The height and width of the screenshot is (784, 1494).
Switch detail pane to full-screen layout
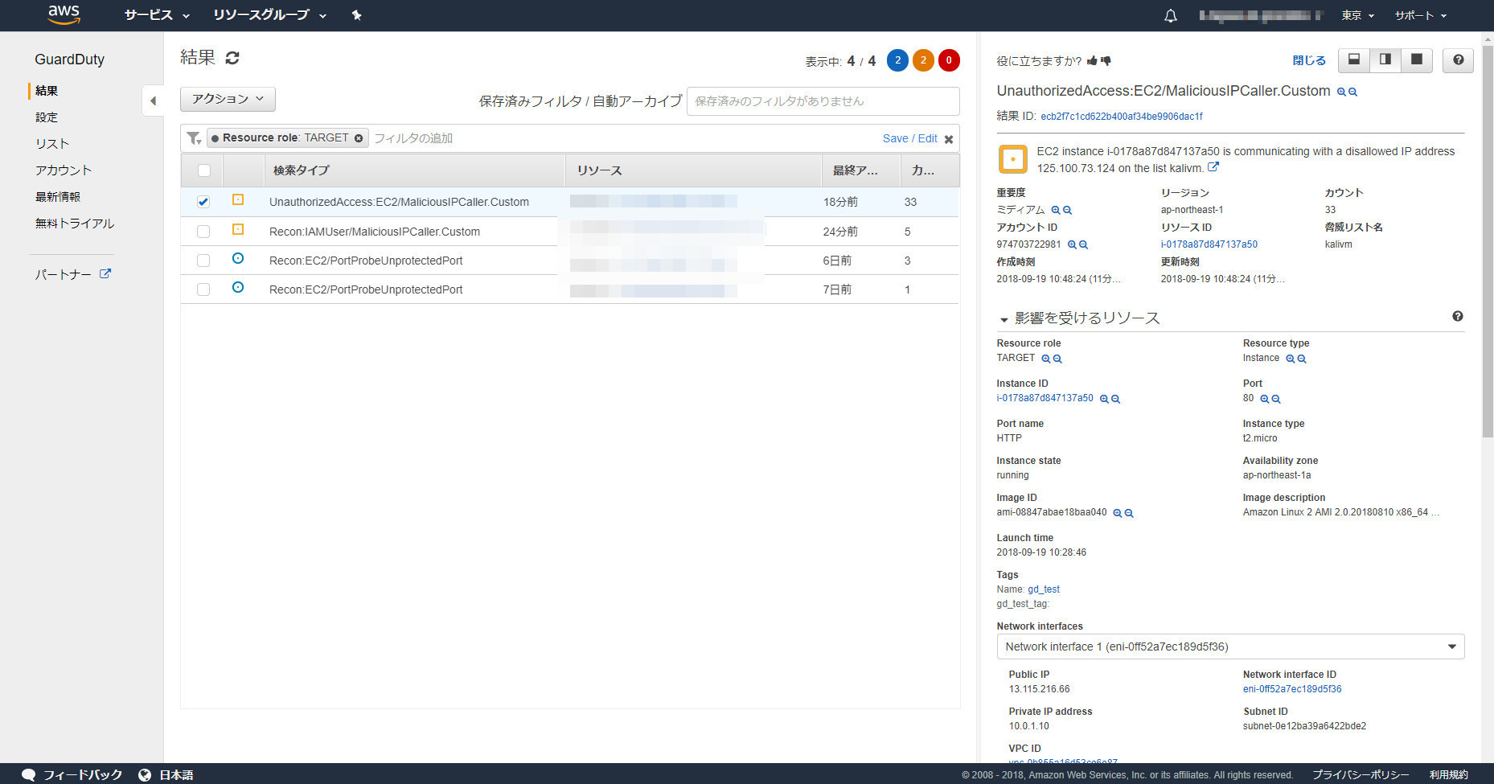point(1417,60)
